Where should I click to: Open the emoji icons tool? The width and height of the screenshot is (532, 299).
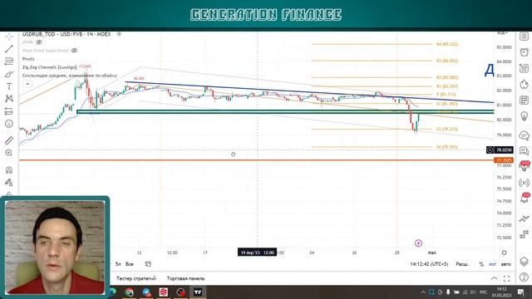(x=9, y=124)
